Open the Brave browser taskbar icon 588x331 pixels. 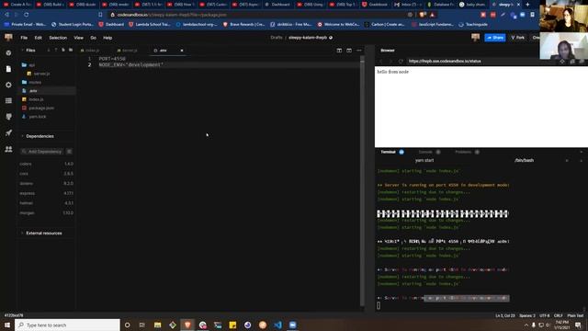click(x=187, y=325)
